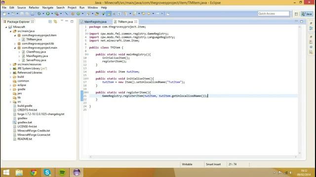Select build.gradle file in the tree

pyautogui.click(x=25, y=106)
